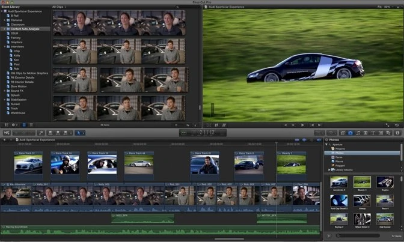The width and height of the screenshot is (404, 242).
Task: Click the timeline playhead marker
Action: [276, 143]
